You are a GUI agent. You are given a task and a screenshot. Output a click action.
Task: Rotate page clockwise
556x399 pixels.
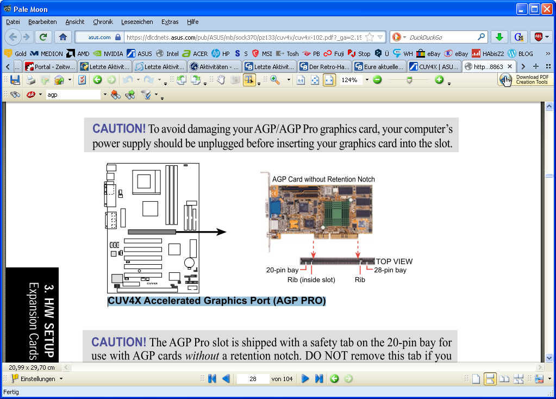pyautogui.click(x=195, y=80)
